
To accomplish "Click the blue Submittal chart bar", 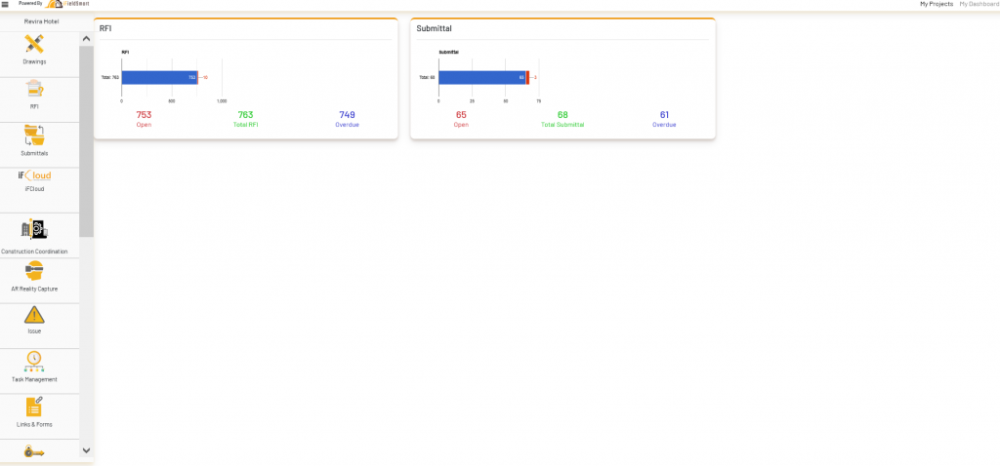I will click(482, 77).
